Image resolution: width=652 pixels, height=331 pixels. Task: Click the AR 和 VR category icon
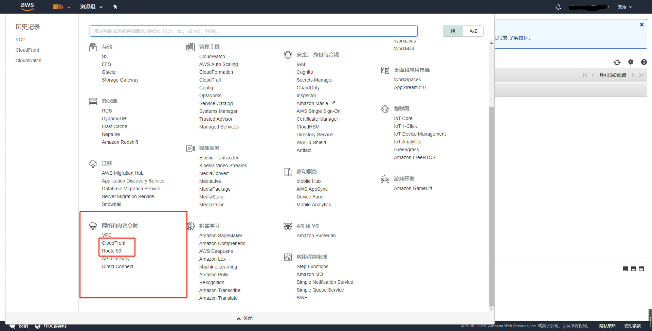[x=288, y=226]
